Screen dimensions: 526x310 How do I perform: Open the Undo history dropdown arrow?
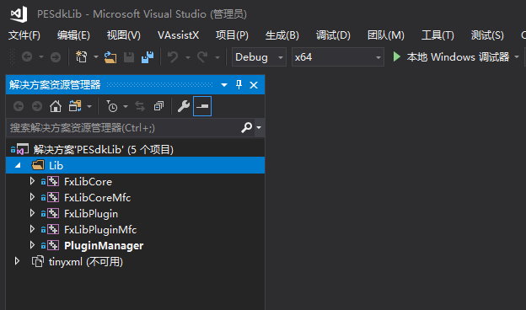coord(188,57)
